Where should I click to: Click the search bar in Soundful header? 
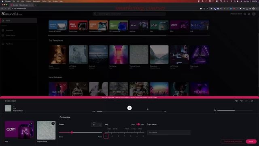(129, 14)
